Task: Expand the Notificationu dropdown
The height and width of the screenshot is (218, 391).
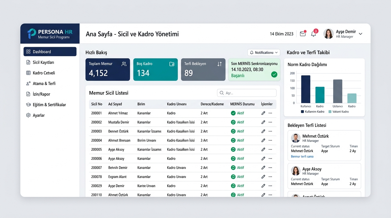Action: point(264,53)
